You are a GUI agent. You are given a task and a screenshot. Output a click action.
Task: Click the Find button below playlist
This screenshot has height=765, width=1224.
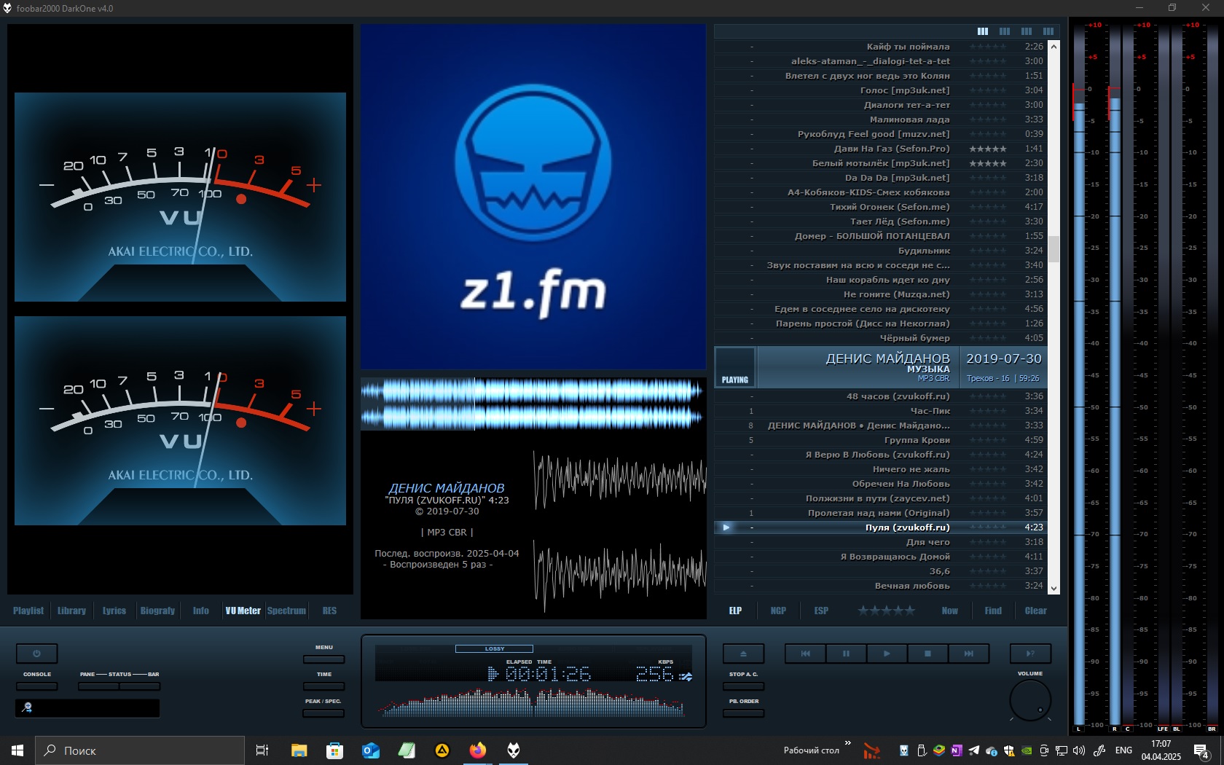click(x=992, y=611)
